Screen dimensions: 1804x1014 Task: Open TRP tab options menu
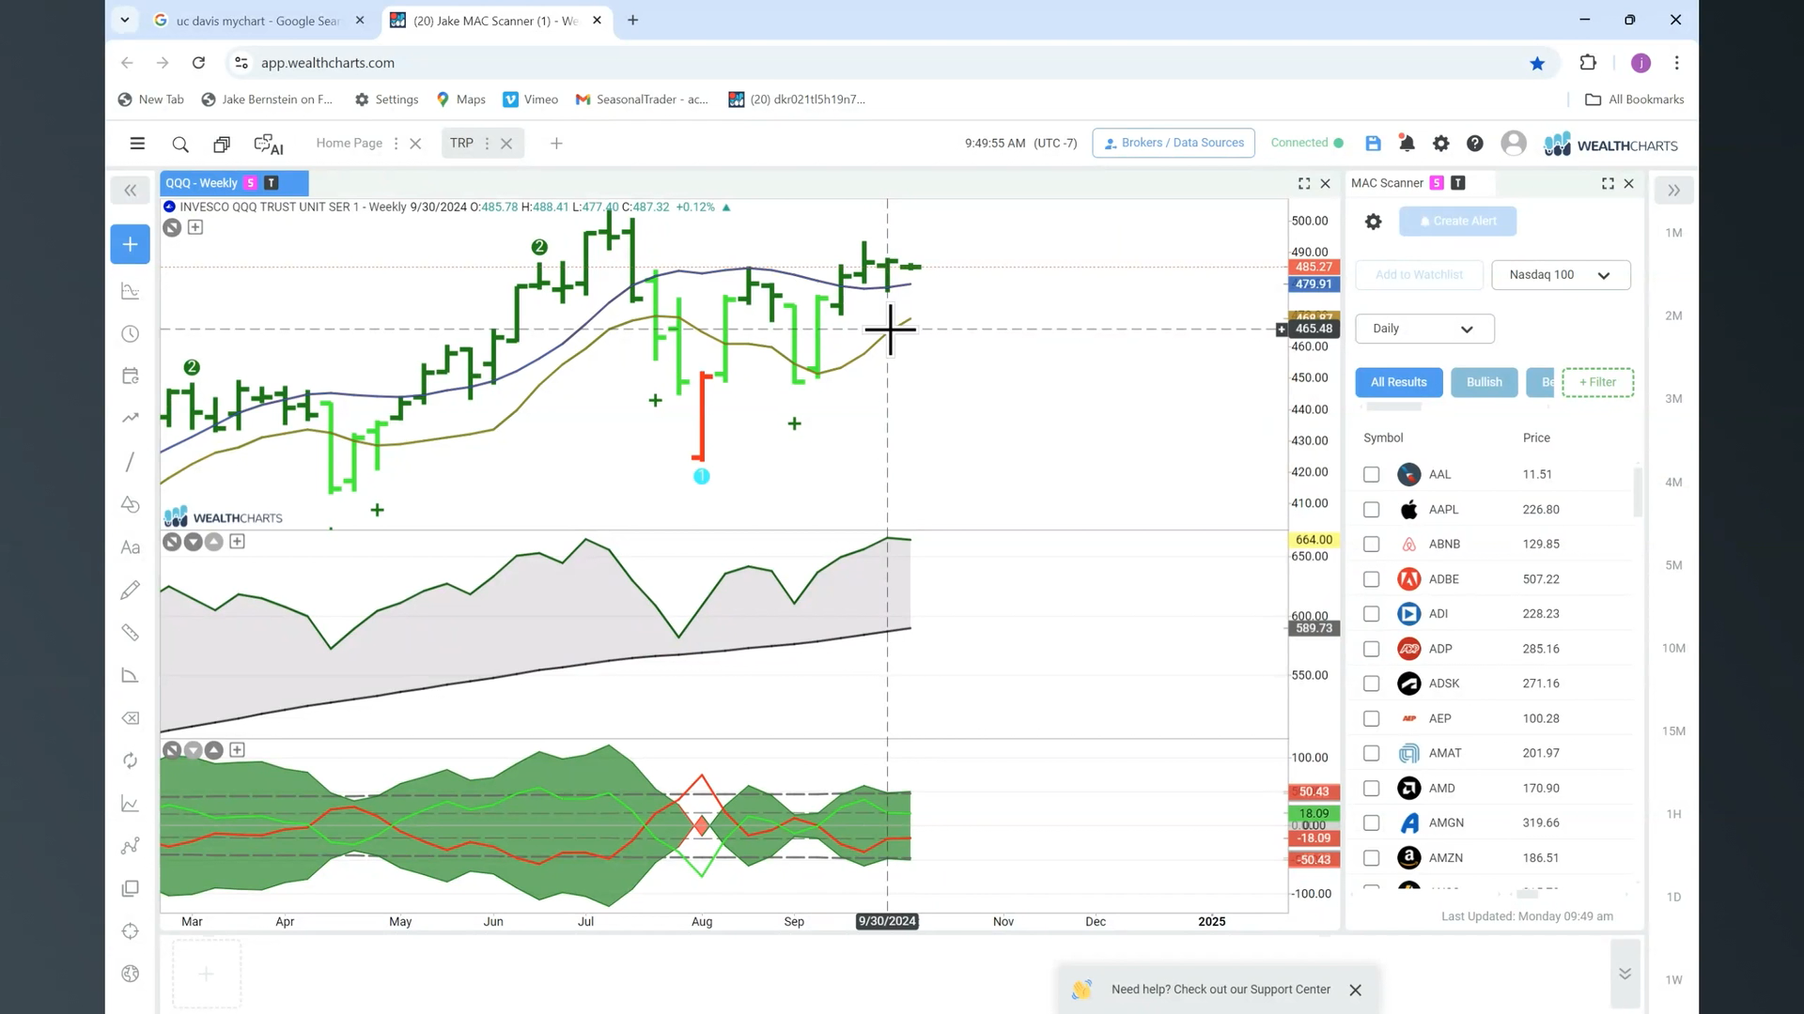(487, 144)
